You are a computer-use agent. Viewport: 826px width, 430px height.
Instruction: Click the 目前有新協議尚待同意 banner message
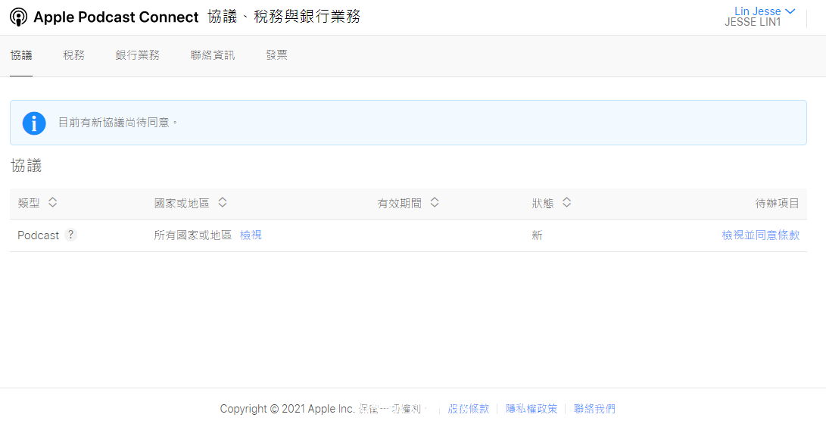(x=118, y=123)
